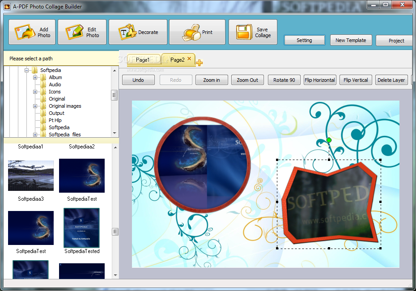Click thumbnail list scrollbar up arrow

(115, 148)
